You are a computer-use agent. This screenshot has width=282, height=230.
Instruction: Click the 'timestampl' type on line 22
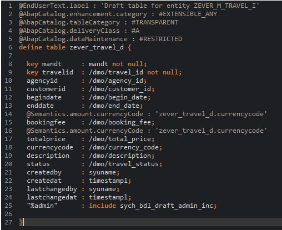coord(108,181)
